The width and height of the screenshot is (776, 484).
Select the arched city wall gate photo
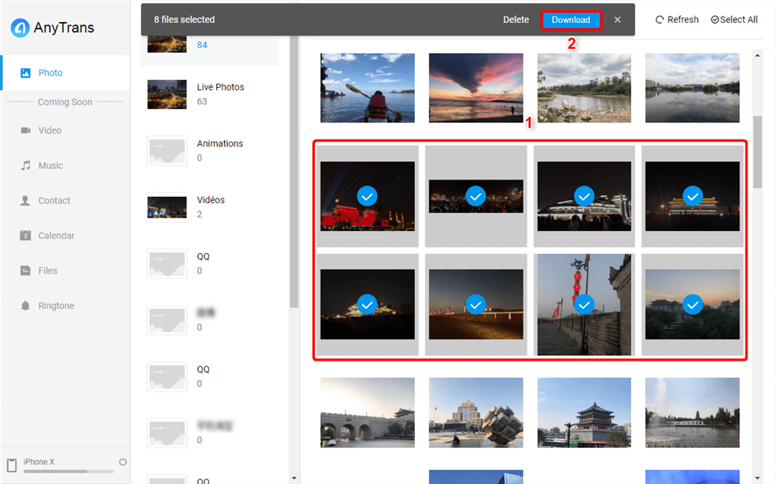(x=367, y=413)
